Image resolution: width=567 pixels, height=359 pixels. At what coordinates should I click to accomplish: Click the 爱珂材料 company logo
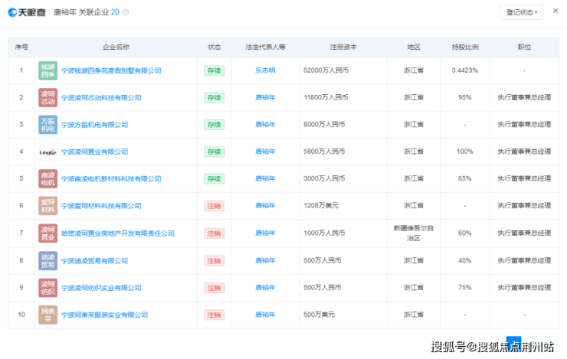click(x=48, y=206)
